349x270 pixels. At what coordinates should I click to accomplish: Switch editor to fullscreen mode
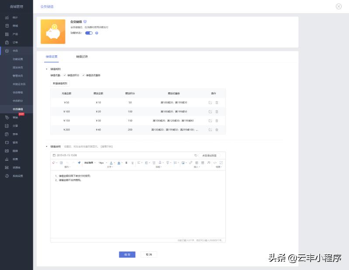(221, 163)
